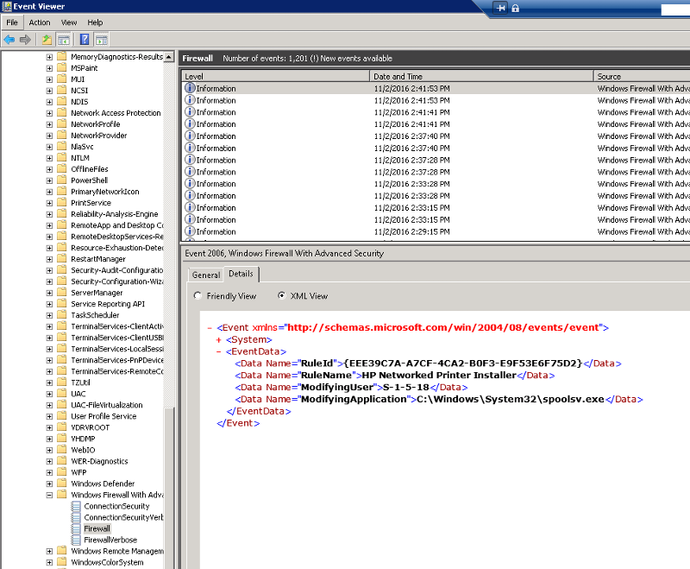Expand the Windows Remote Management node
Screen dimensions: 690x569
pos(49,551)
